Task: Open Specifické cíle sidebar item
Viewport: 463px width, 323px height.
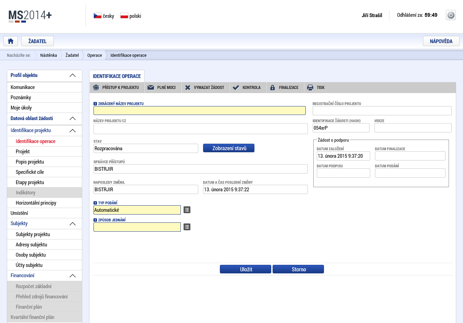Action: coord(45,172)
